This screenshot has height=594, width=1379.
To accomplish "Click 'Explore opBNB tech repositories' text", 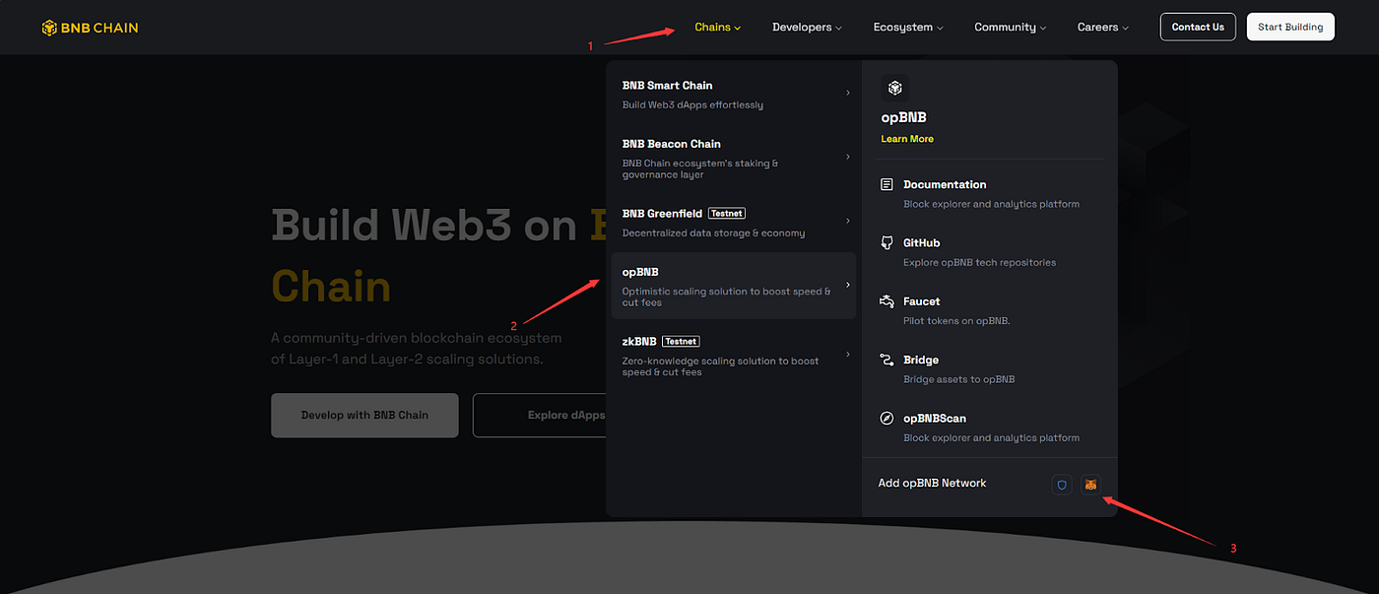I will point(979,262).
